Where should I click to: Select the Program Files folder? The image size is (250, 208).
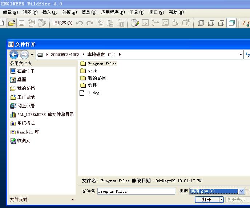tap(98, 64)
